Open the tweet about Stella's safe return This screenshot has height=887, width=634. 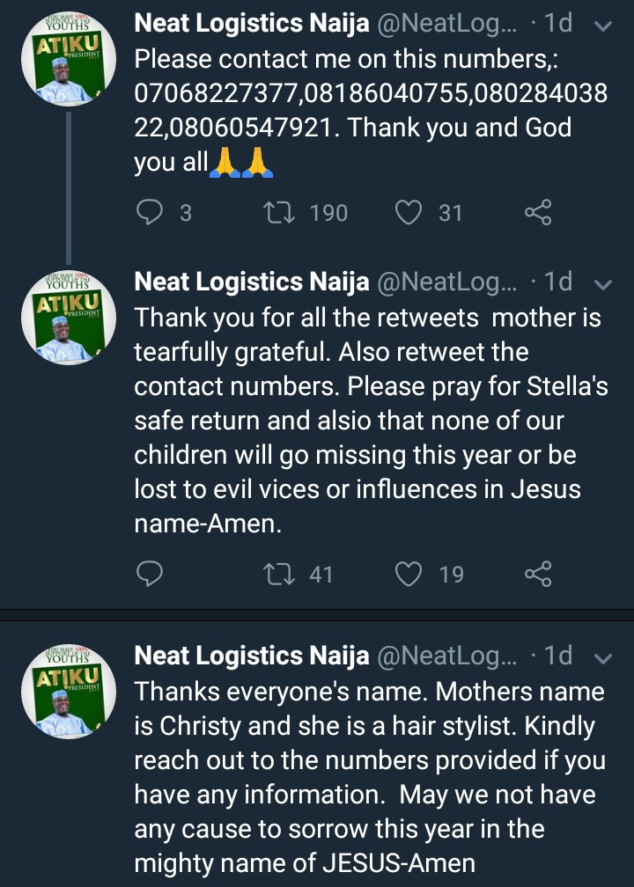pos(370,421)
